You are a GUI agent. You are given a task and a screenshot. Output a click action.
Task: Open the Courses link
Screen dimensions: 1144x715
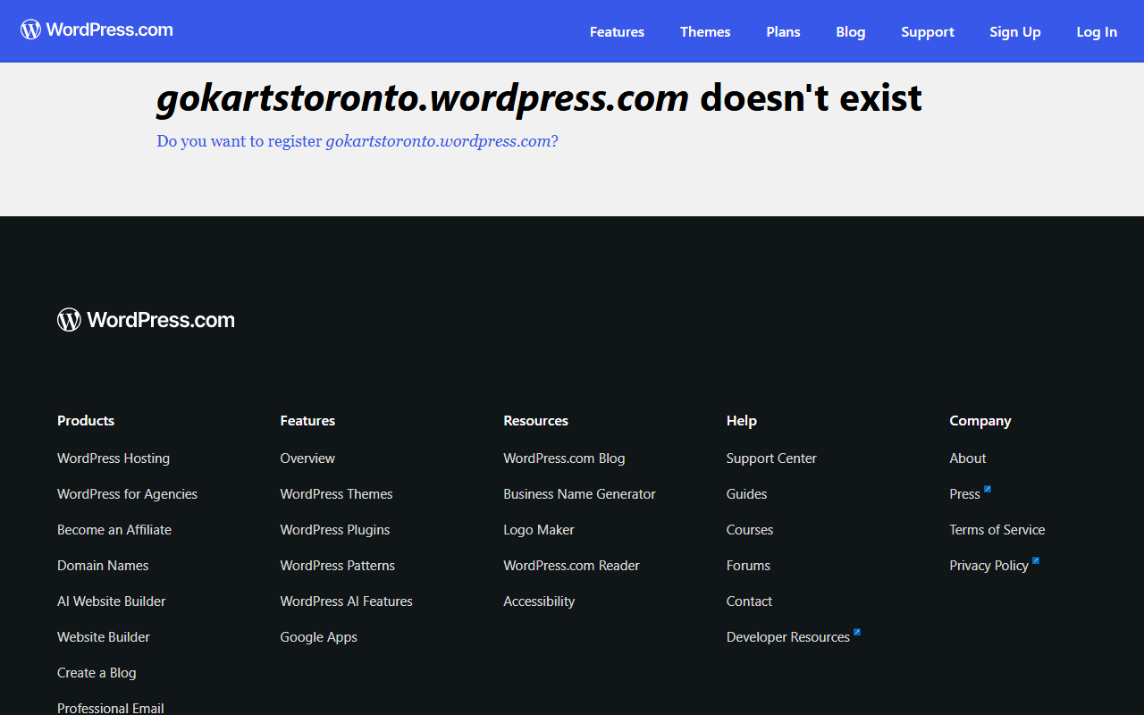(750, 530)
